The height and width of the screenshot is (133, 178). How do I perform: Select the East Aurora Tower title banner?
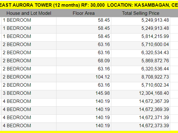point(89,5)
